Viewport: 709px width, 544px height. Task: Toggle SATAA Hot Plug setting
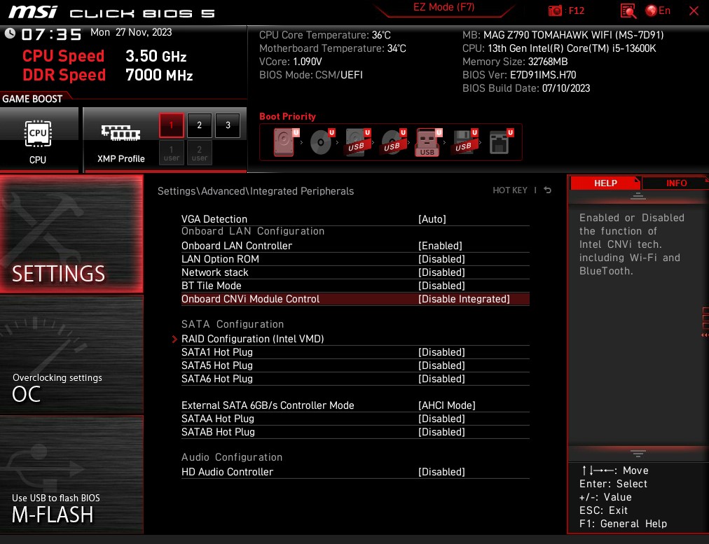(x=355, y=419)
